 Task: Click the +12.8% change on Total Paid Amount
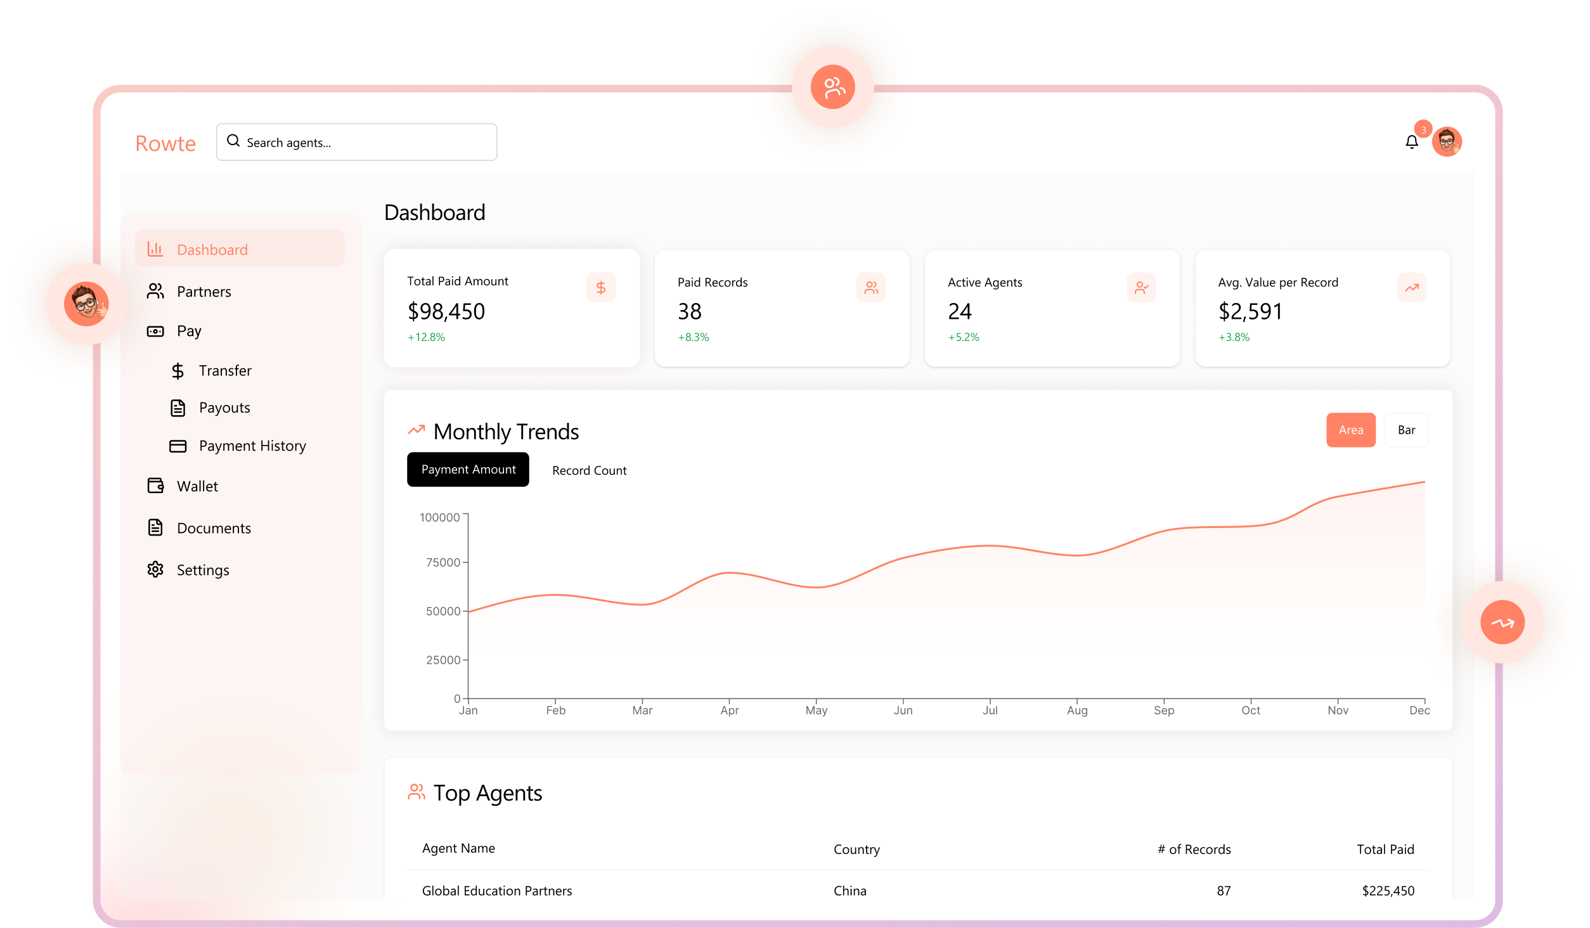[x=426, y=337]
